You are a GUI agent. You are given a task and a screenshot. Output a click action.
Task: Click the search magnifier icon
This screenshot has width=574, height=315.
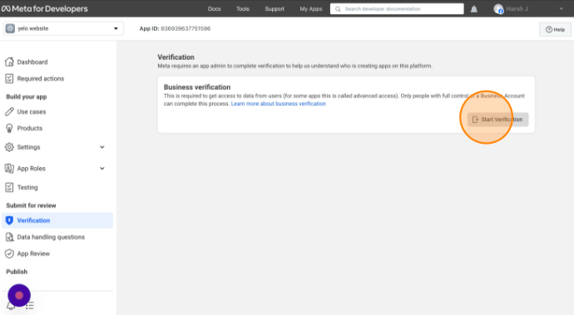click(x=338, y=9)
